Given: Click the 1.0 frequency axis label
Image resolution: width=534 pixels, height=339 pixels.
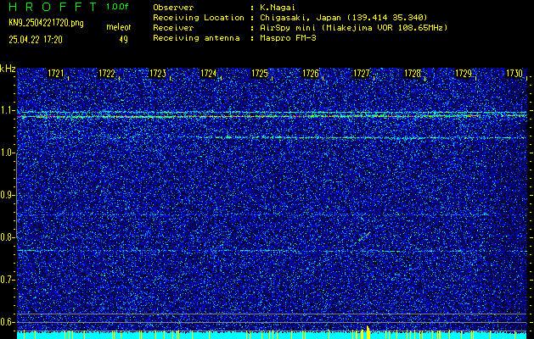Looking at the screenshot, I should pyautogui.click(x=8, y=153).
